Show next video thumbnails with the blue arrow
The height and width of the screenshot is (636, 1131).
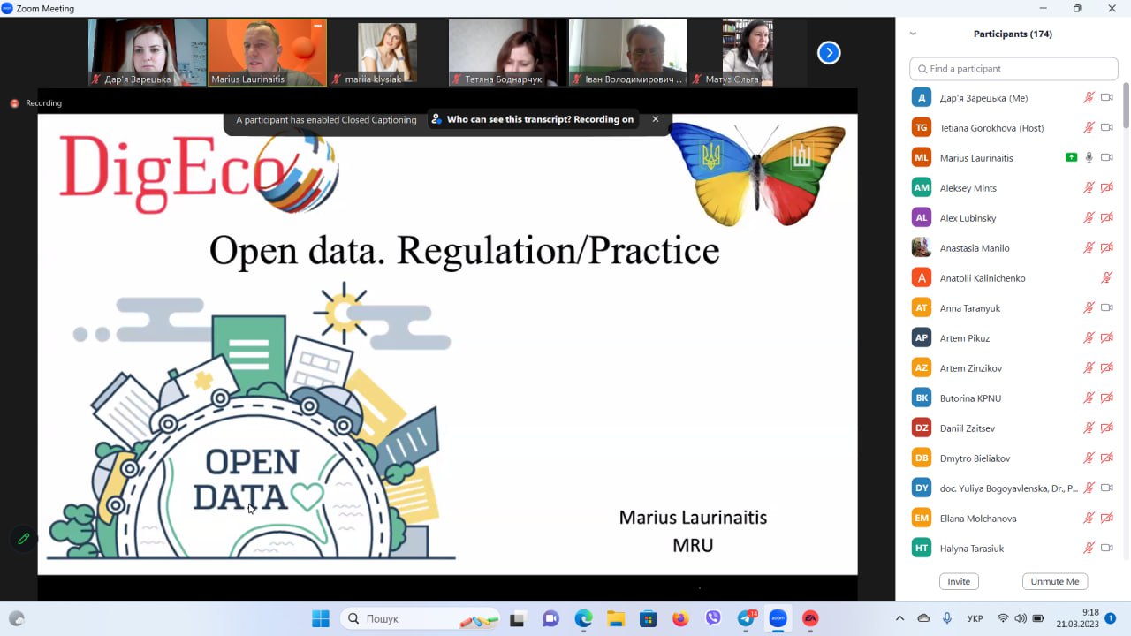point(829,53)
